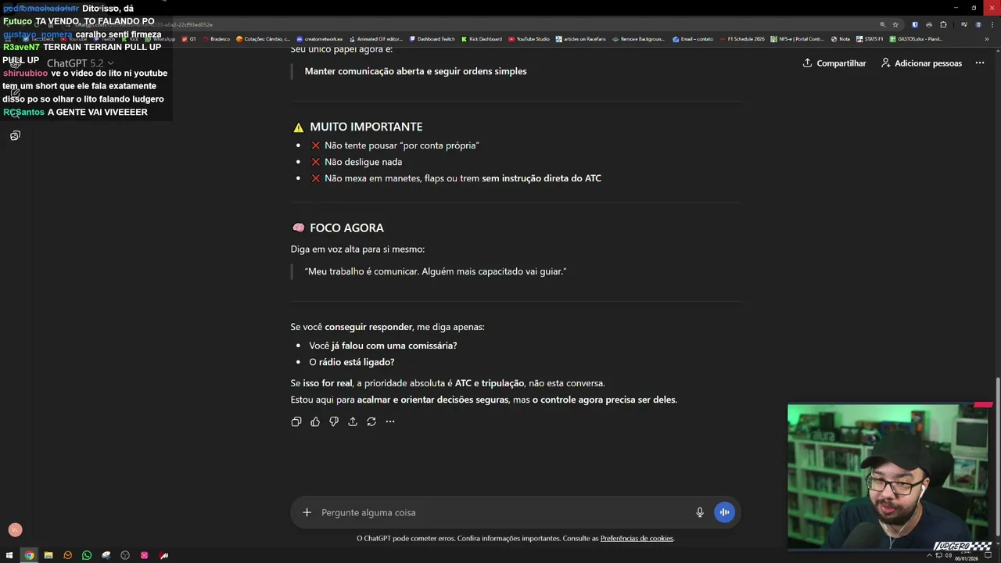The width and height of the screenshot is (1001, 563).
Task: Open the 'Remove Background' bookmark
Action: tap(639, 38)
